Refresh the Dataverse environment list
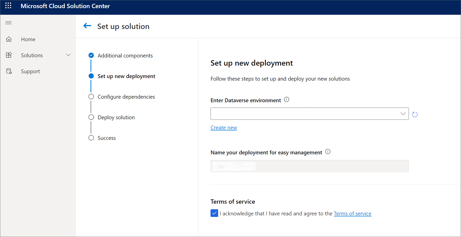 pos(415,114)
